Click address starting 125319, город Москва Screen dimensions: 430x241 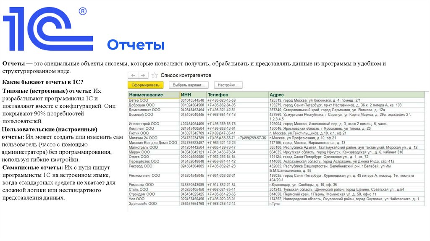click(346, 100)
